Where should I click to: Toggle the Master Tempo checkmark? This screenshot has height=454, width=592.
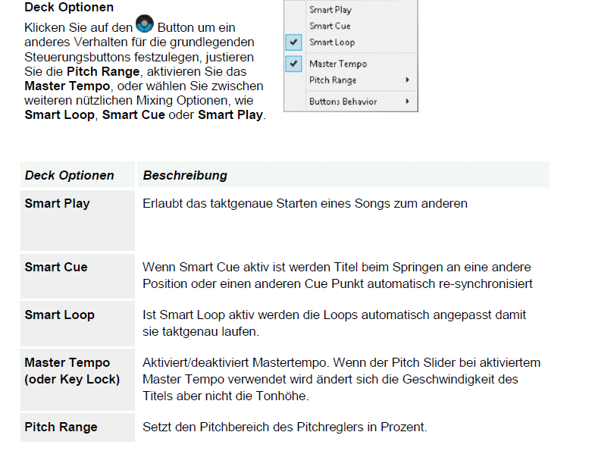click(293, 64)
